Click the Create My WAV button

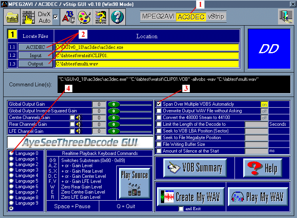(191, 196)
